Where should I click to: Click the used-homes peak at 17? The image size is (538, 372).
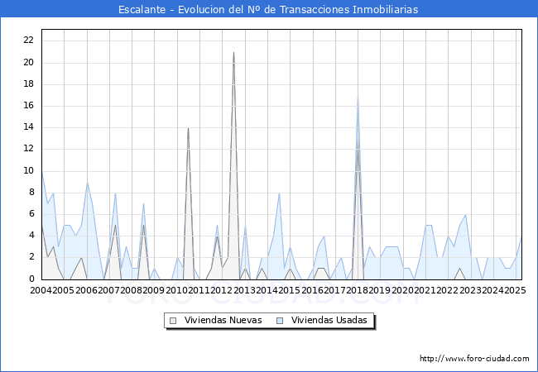358,96
